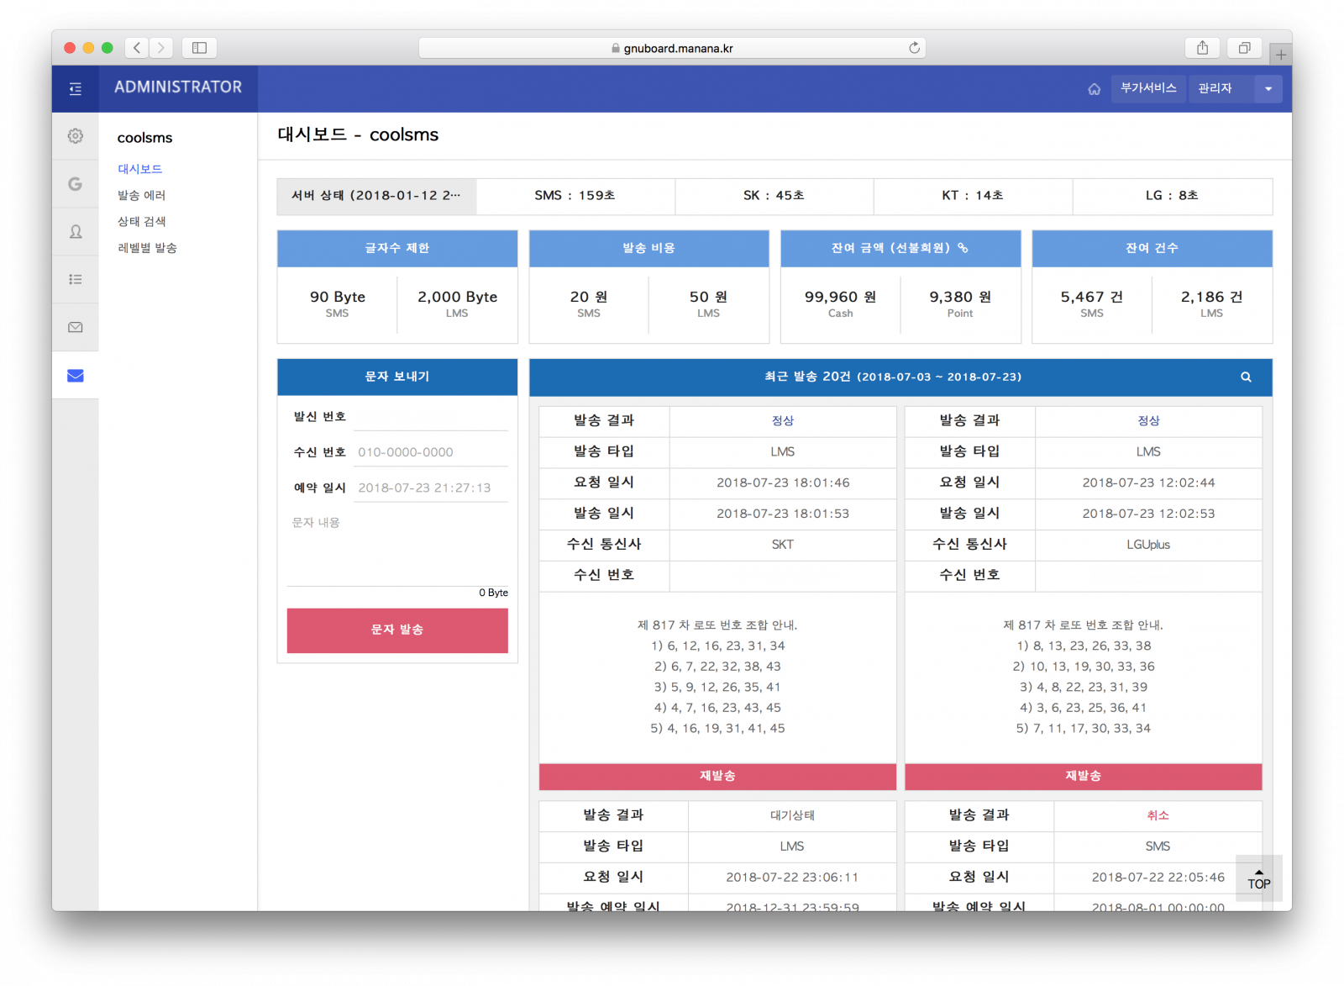Screen dimensions: 1344x986
Task: Go to 상태 검색 page
Action: pos(141,221)
